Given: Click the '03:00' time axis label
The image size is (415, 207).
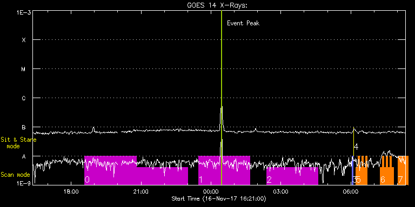Looking at the screenshot, I should click(x=281, y=191).
